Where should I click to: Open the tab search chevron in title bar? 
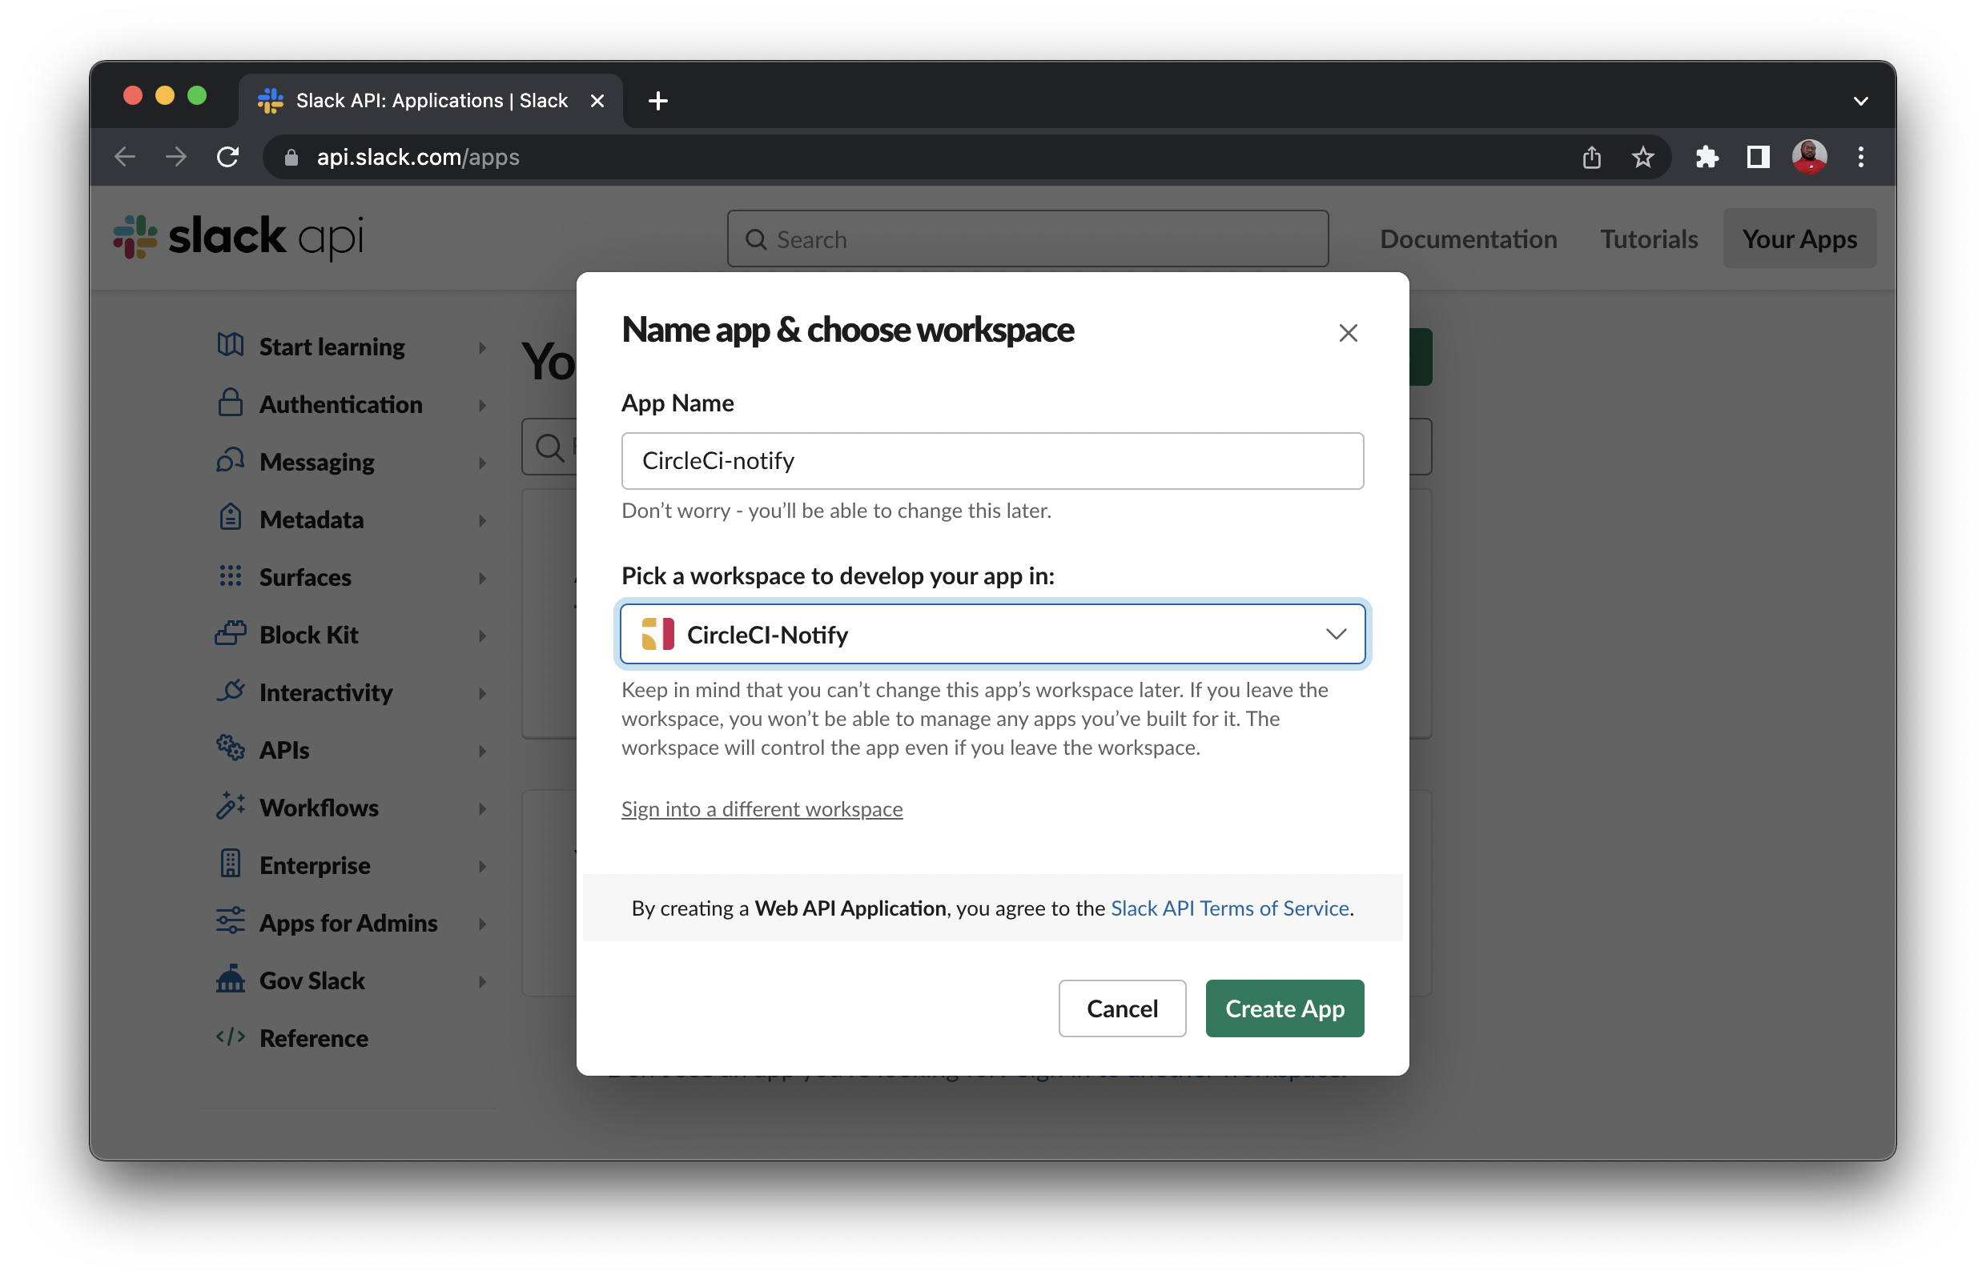coord(1860,102)
